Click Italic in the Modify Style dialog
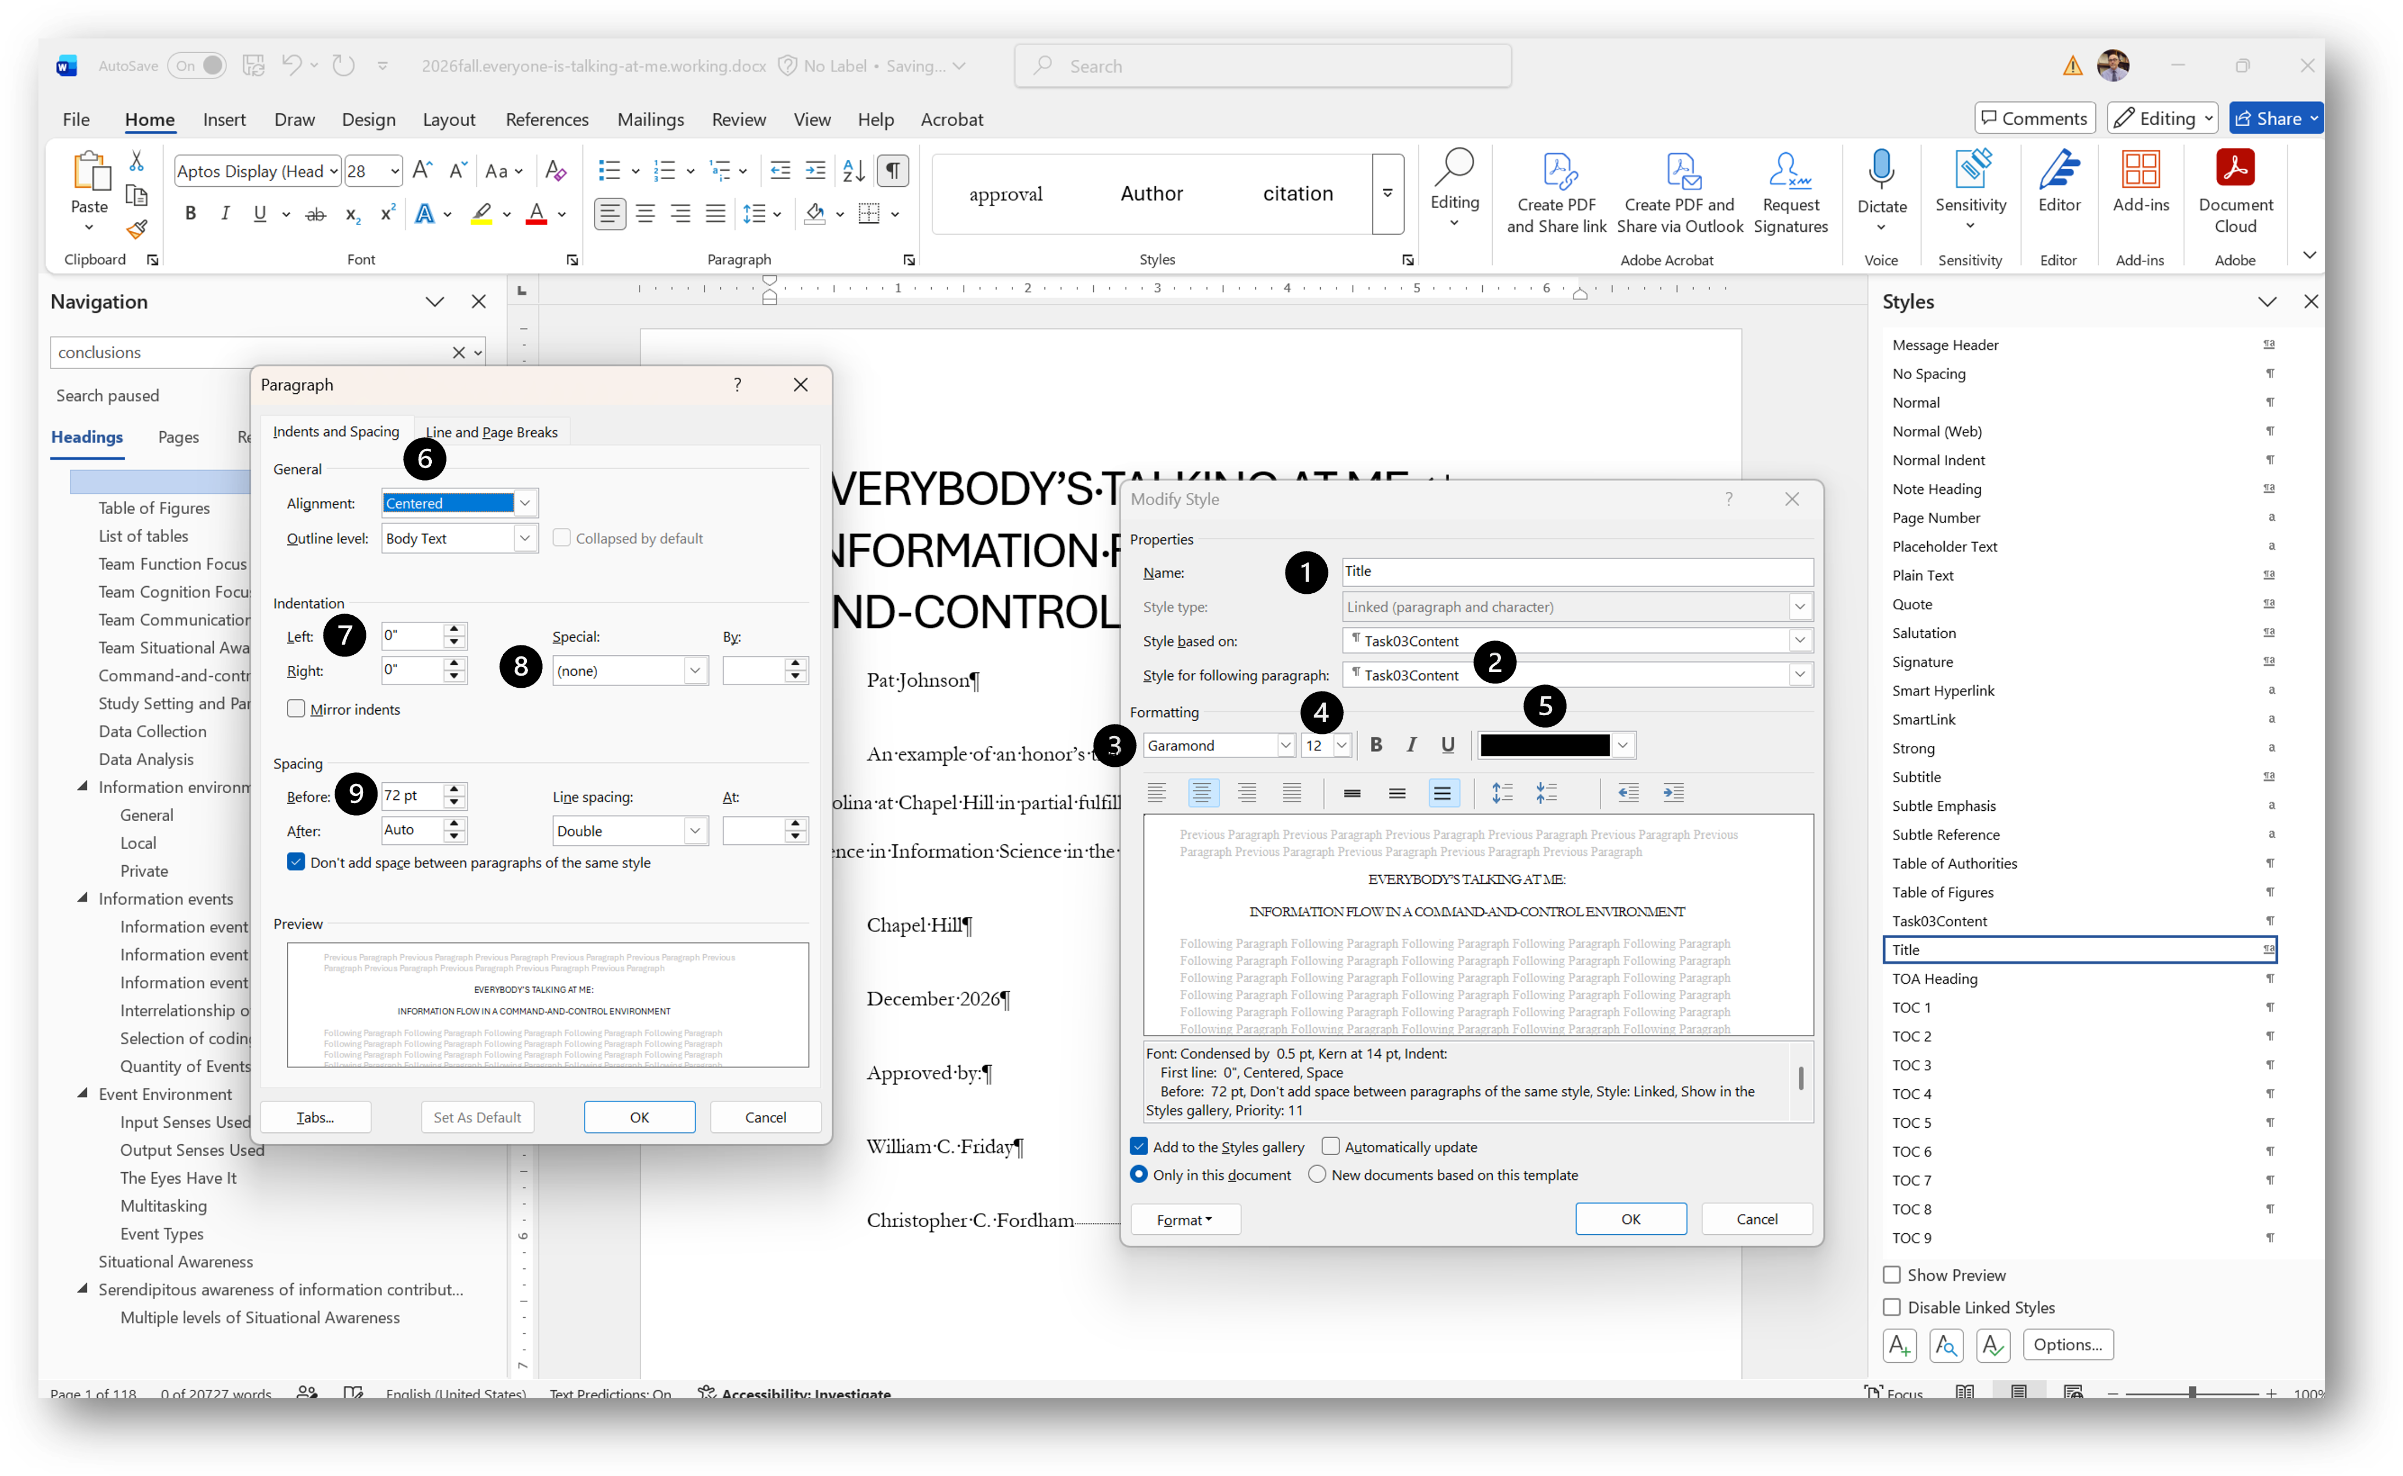This screenshot has height=1476, width=2403. [x=1410, y=745]
